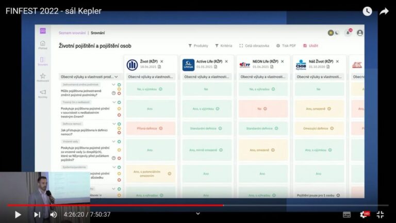
Task: Open help icon beside congenital defects question
Action: click(x=113, y=158)
